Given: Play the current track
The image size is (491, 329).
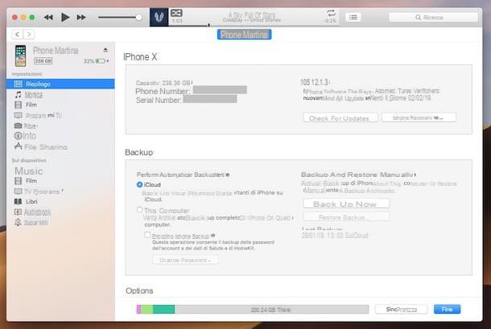Looking at the screenshot, I should pyautogui.click(x=65, y=17).
